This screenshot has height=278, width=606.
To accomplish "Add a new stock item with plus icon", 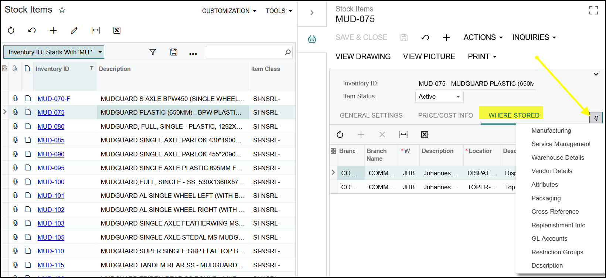I will (x=53, y=30).
